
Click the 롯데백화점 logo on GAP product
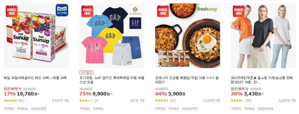point(135,10)
